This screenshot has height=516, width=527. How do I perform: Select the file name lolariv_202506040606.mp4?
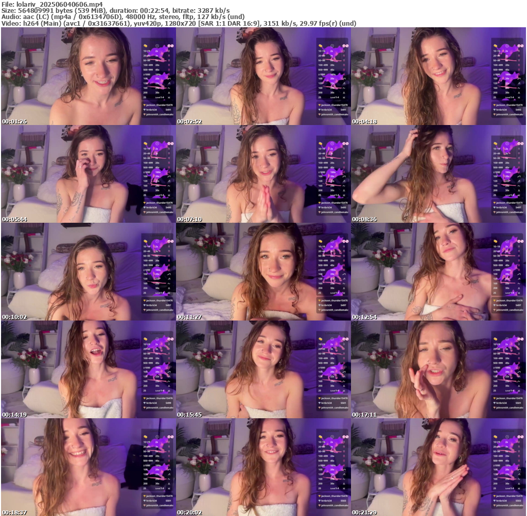tap(60, 4)
